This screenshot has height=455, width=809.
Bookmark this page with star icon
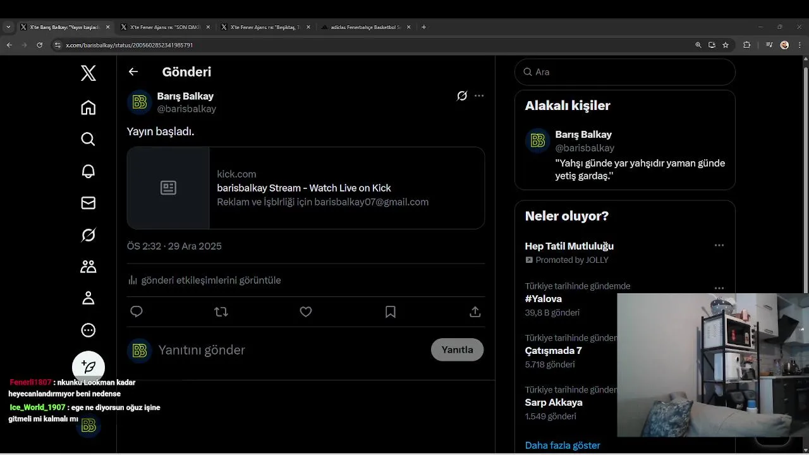coord(726,45)
